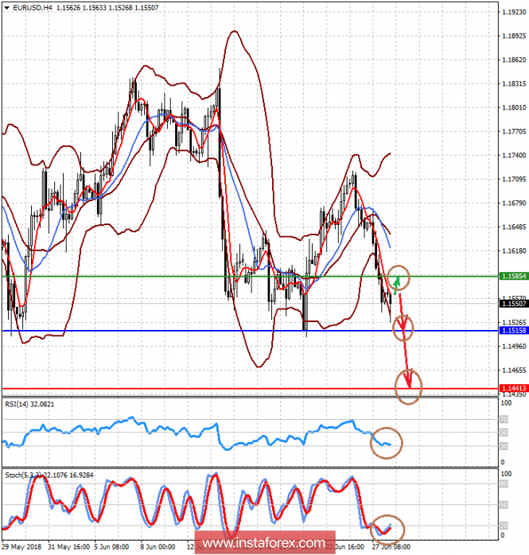529x555 pixels.
Task: Select the circle marker on the green line
Action: click(399, 277)
